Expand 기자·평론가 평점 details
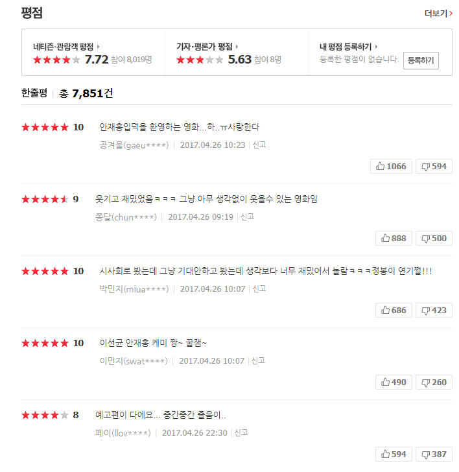The height and width of the screenshot is (472, 459). point(207,47)
